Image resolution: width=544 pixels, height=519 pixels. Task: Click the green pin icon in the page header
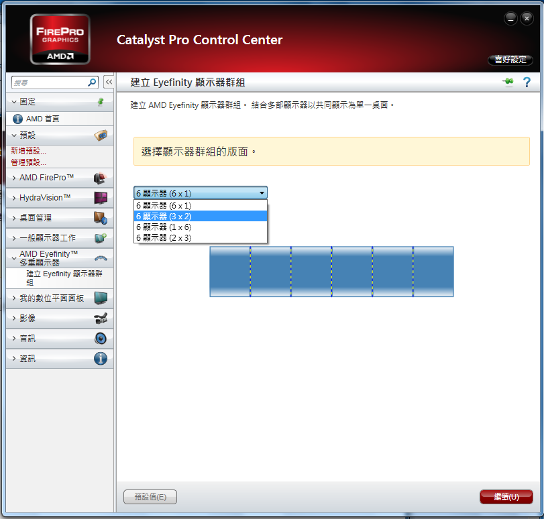point(508,82)
